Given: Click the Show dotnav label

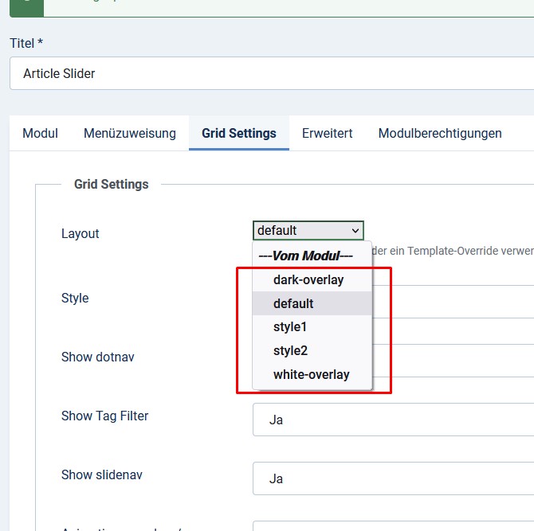Looking at the screenshot, I should (x=98, y=357).
